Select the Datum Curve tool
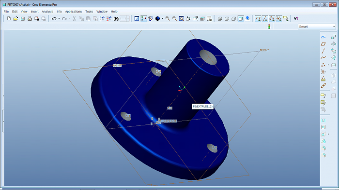This screenshot has width=339, height=190. pos(323,58)
